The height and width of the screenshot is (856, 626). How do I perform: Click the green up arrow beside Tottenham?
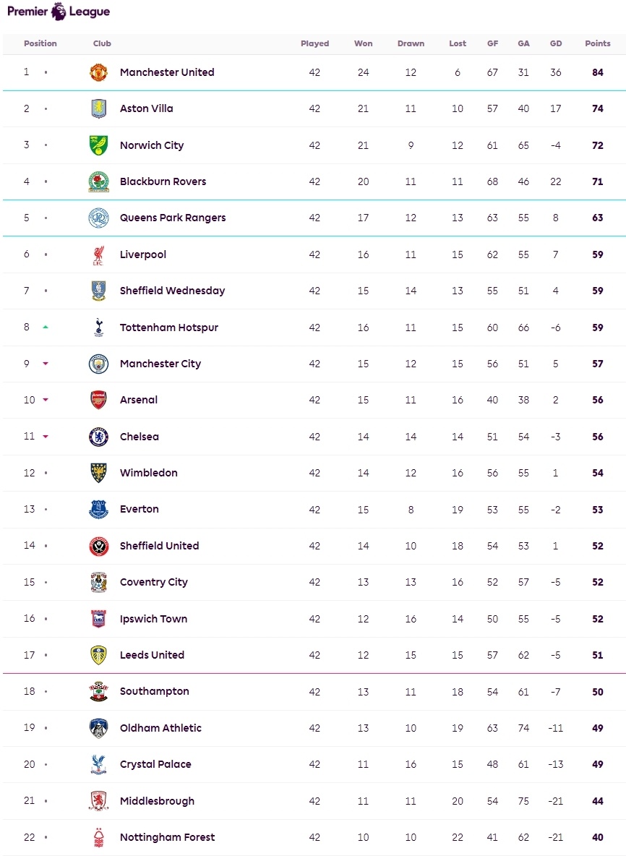[46, 327]
